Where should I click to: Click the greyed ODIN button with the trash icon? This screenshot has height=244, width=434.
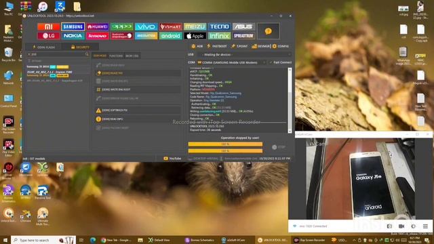pyautogui.click(x=138, y=81)
